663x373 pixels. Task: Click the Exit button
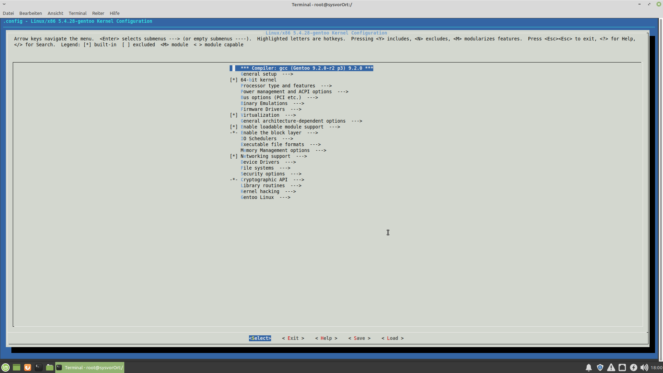coord(293,338)
